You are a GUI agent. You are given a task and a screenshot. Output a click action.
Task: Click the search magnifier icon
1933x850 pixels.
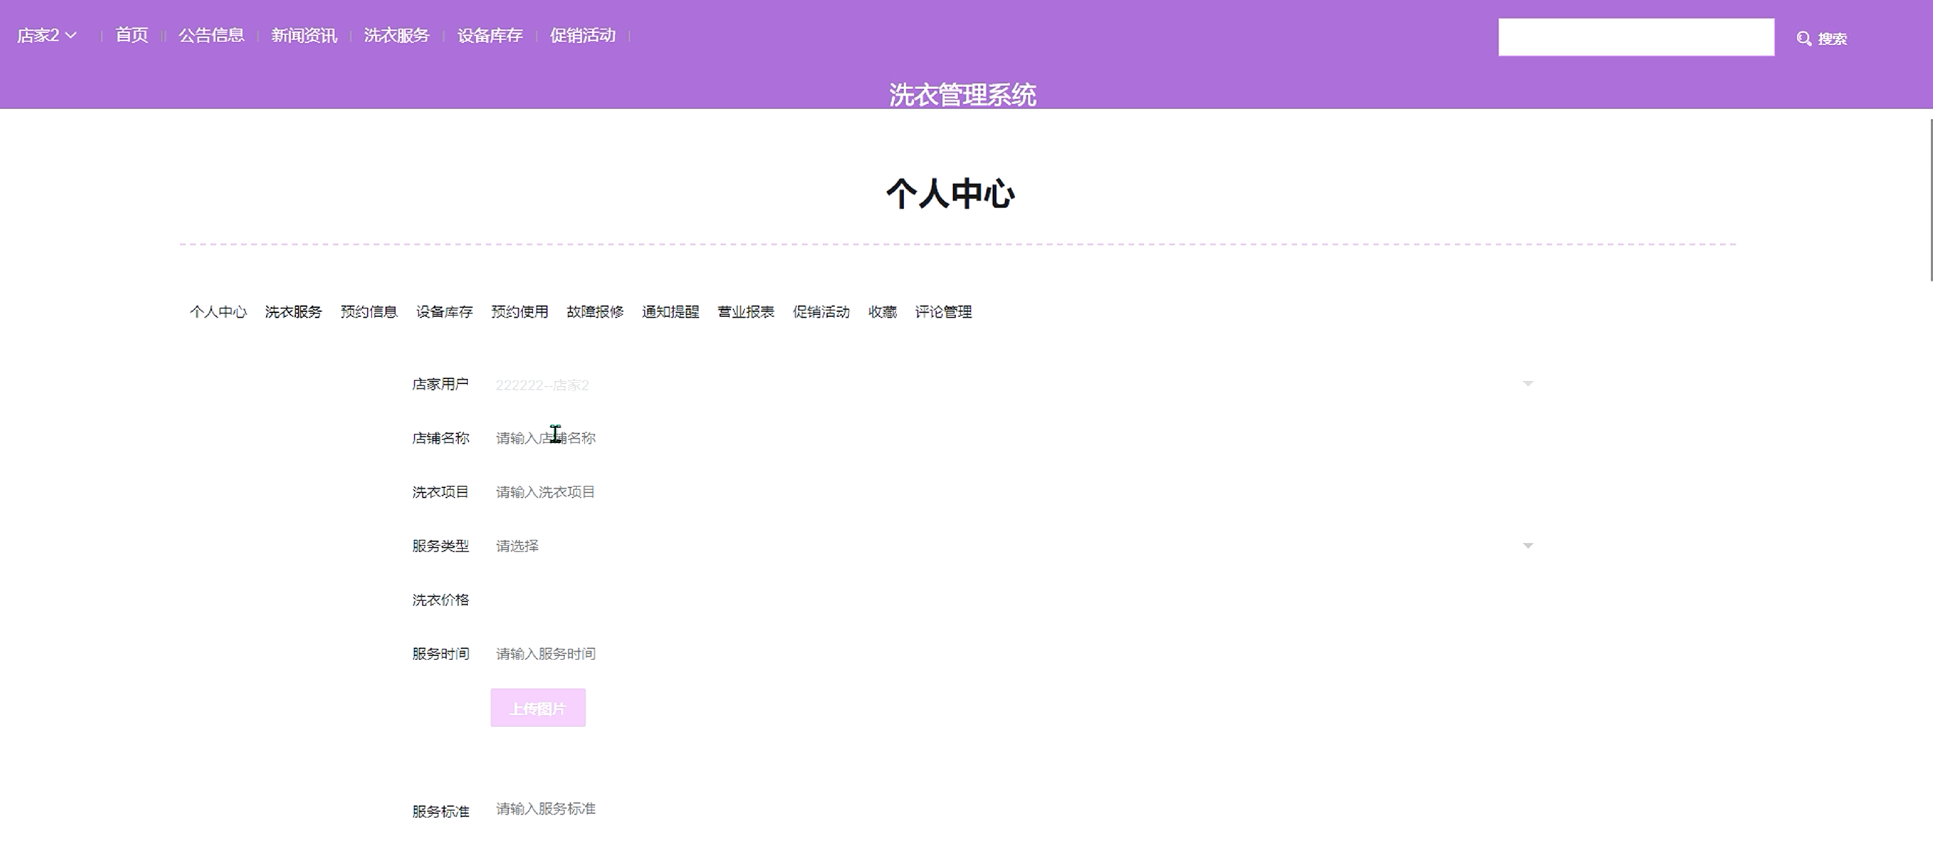tap(1804, 38)
